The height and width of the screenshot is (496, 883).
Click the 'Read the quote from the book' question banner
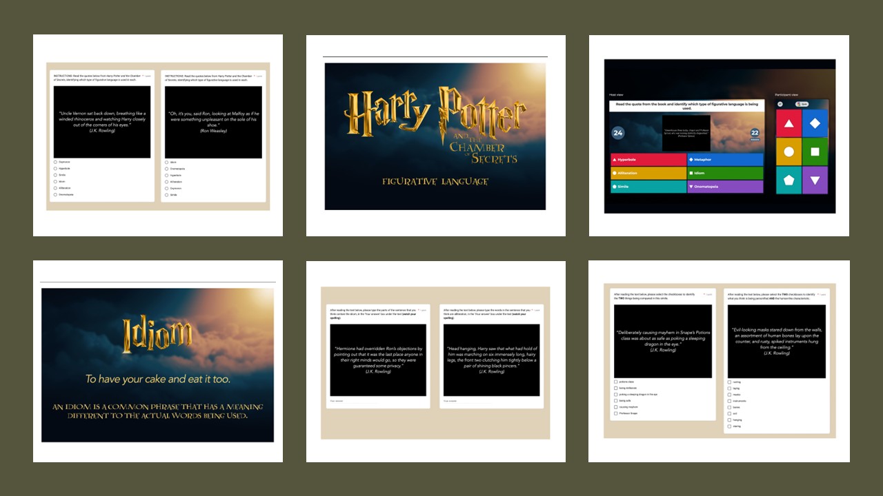pos(686,106)
